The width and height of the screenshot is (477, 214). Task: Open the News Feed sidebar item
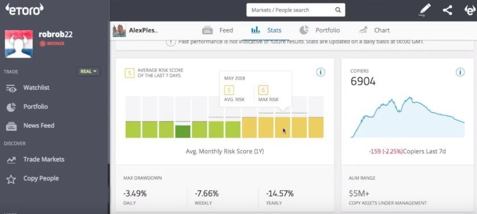click(30, 126)
